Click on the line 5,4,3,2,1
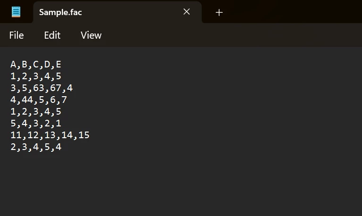362x216 pixels. (36, 123)
